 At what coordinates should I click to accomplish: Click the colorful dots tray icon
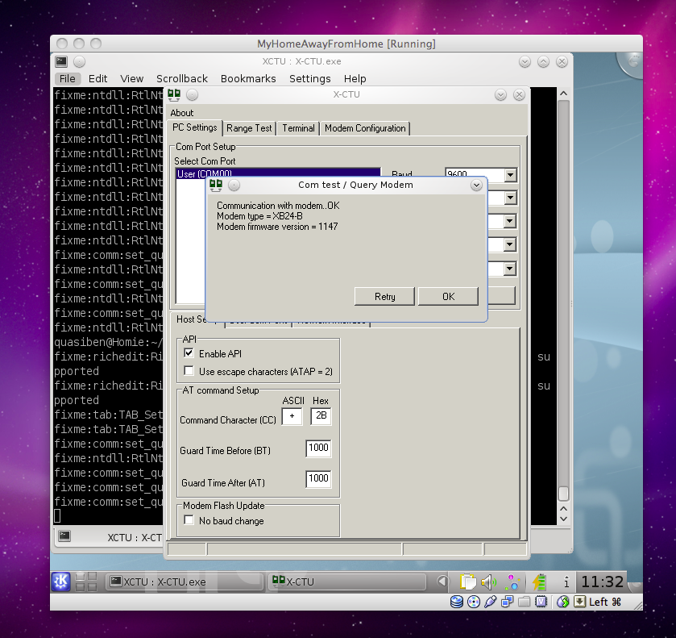click(x=512, y=582)
